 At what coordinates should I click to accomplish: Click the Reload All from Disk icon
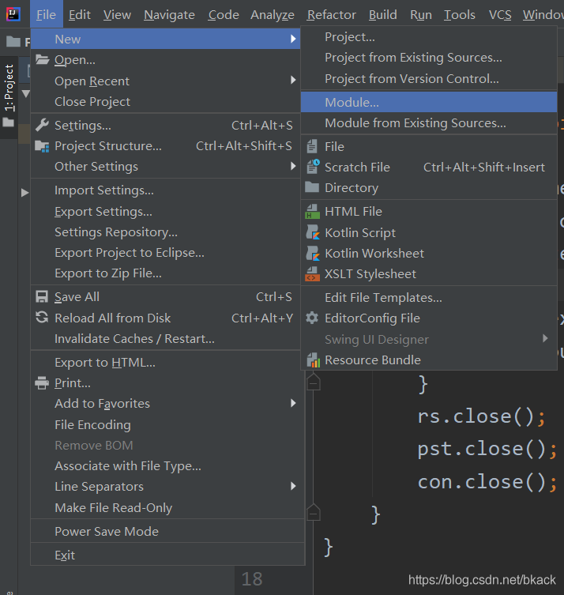(42, 318)
